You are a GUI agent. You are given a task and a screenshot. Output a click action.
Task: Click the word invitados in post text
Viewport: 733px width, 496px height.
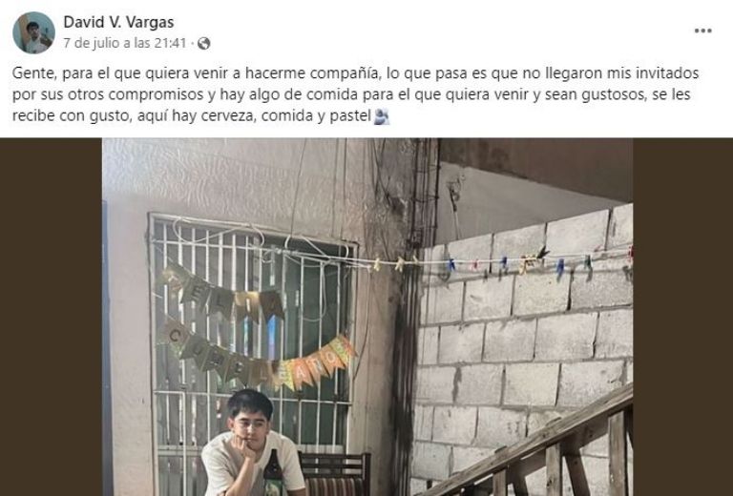tap(662, 73)
